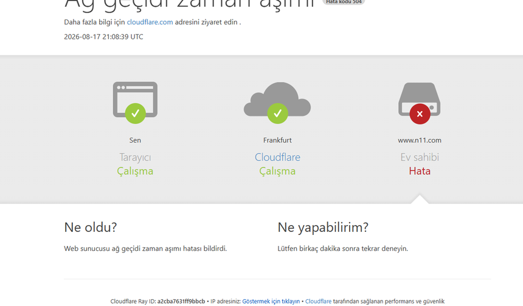The height and width of the screenshot is (306, 523).
Task: Click the cloud icon above Frankfurt
Action: click(277, 99)
